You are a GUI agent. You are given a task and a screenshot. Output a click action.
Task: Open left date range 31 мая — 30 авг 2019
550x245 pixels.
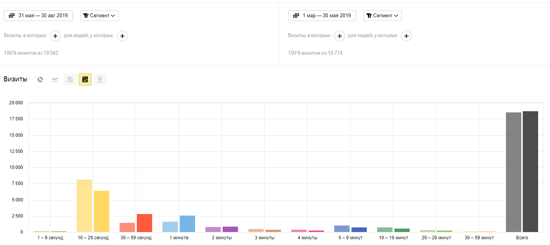click(x=38, y=16)
